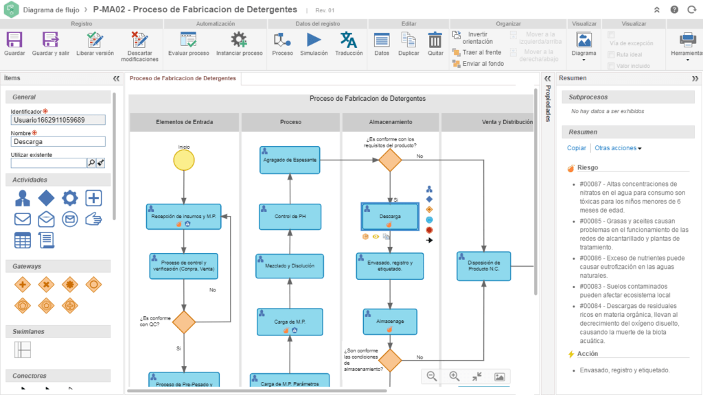Expand the Otras acciones dropdown
This screenshot has width=703, height=395.
click(x=618, y=148)
